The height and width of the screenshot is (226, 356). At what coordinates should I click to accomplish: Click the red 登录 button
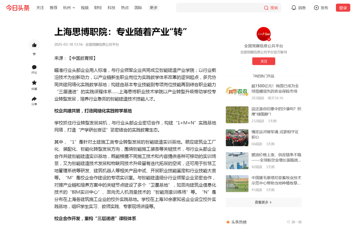(x=343, y=8)
